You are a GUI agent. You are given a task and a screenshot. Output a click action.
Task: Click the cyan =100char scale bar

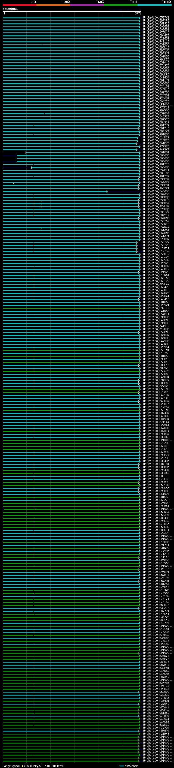(x=121, y=766)
